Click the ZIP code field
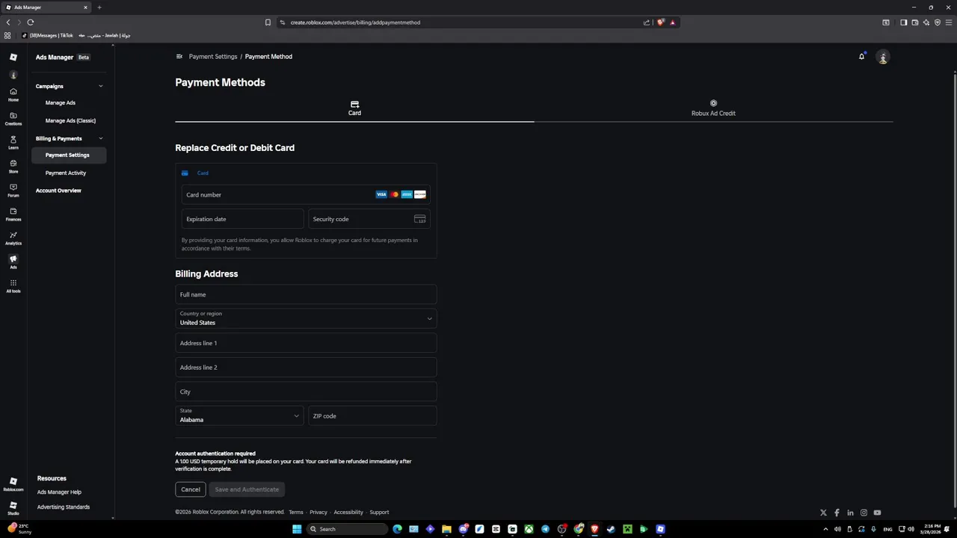The image size is (957, 538). point(372,415)
